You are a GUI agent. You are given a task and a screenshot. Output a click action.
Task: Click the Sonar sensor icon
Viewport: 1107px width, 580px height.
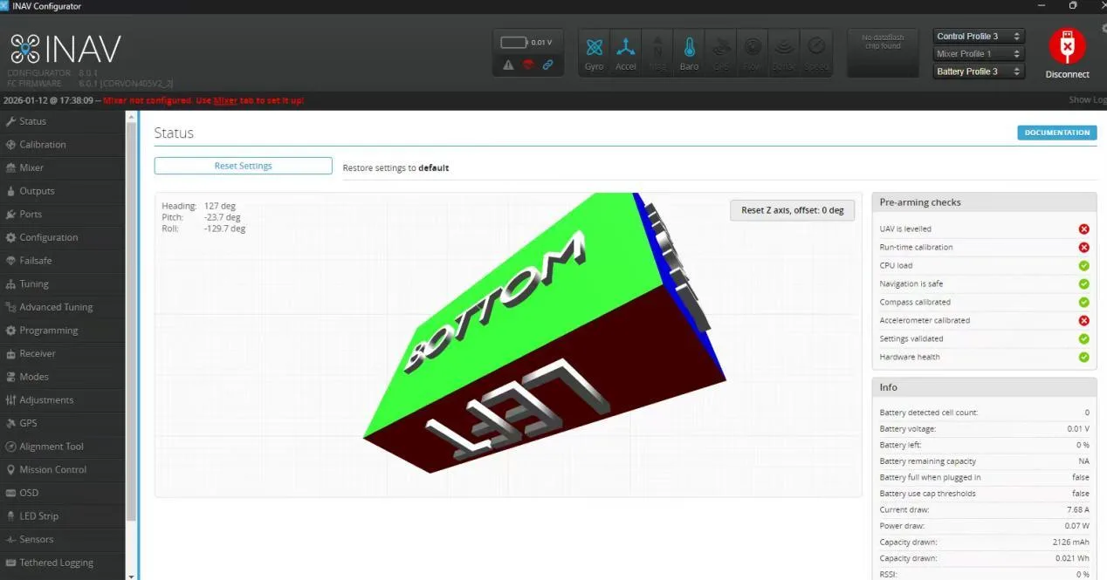pyautogui.click(x=783, y=52)
